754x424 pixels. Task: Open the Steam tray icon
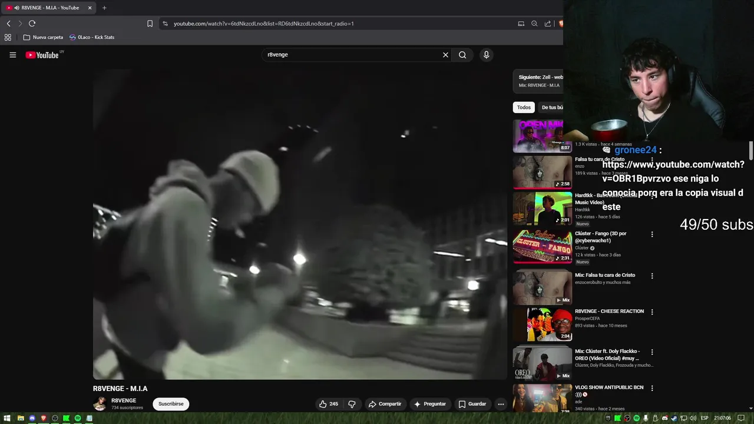674,418
